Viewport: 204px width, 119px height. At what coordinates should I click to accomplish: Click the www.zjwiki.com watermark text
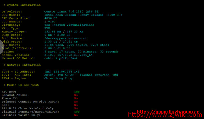[165, 115]
